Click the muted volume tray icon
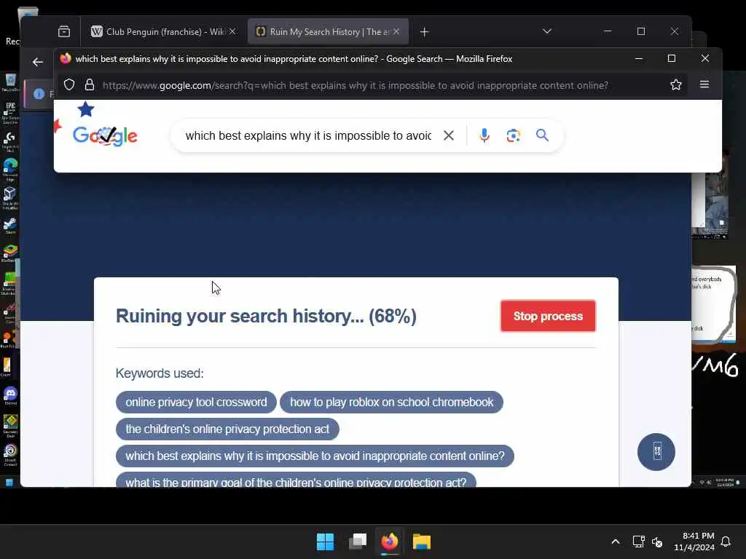 click(x=657, y=542)
